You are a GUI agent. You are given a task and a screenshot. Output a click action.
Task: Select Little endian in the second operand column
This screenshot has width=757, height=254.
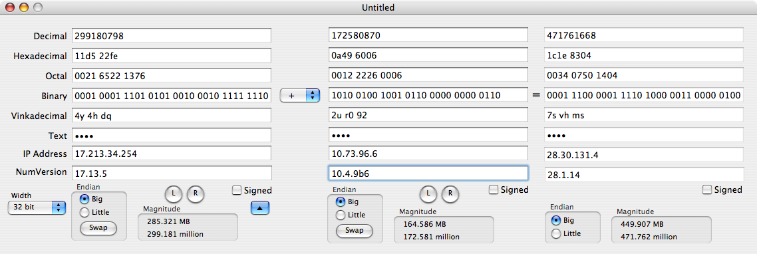(341, 215)
